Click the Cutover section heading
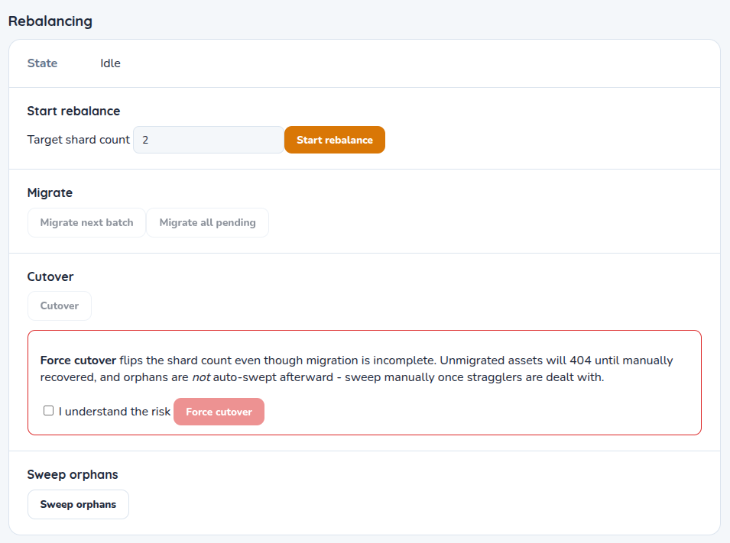 point(50,277)
